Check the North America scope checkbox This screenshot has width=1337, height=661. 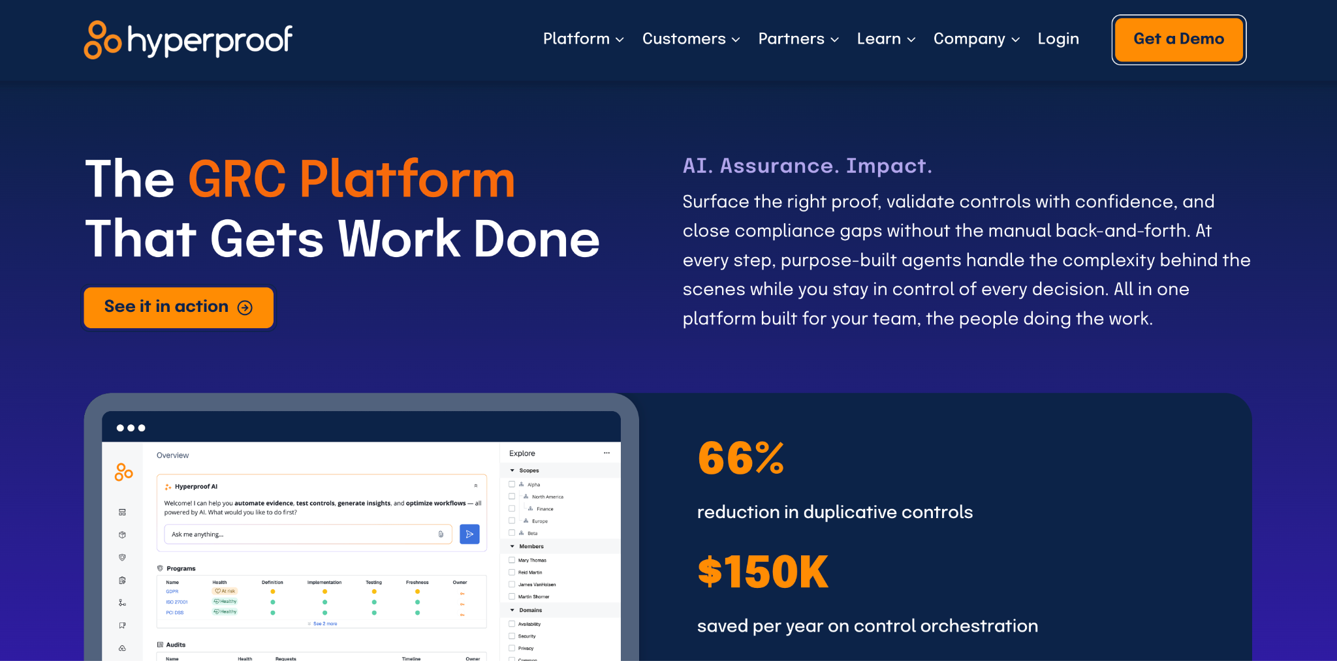(x=512, y=497)
